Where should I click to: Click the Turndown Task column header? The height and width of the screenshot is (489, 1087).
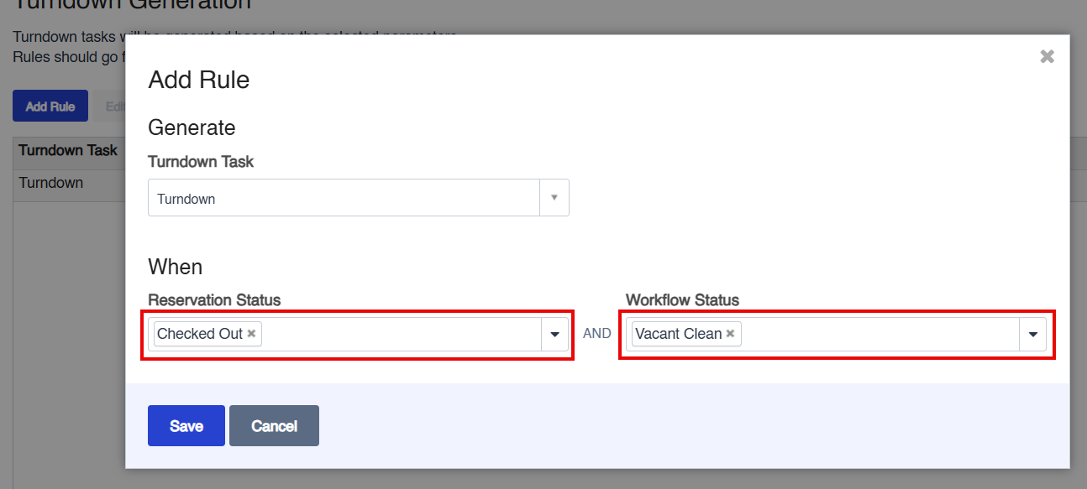[x=68, y=150]
